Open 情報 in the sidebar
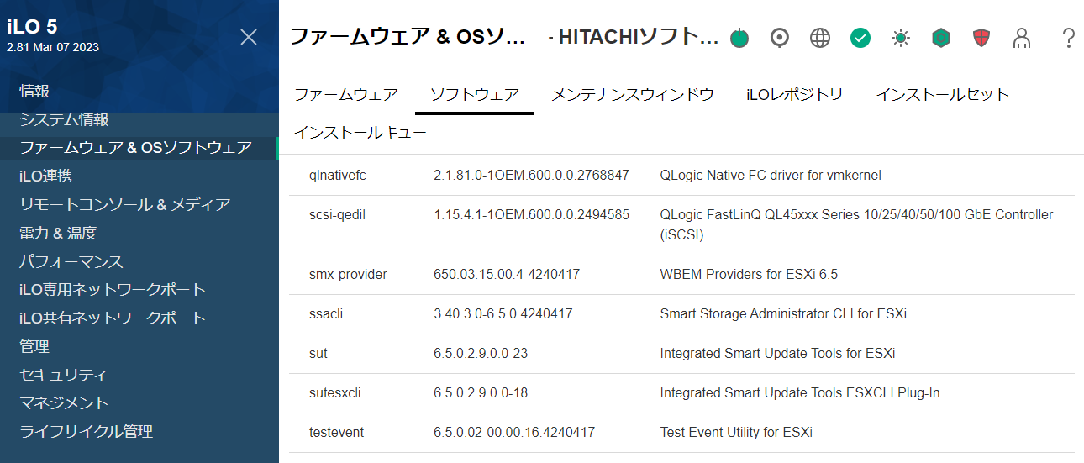This screenshot has width=1084, height=463. click(x=34, y=91)
